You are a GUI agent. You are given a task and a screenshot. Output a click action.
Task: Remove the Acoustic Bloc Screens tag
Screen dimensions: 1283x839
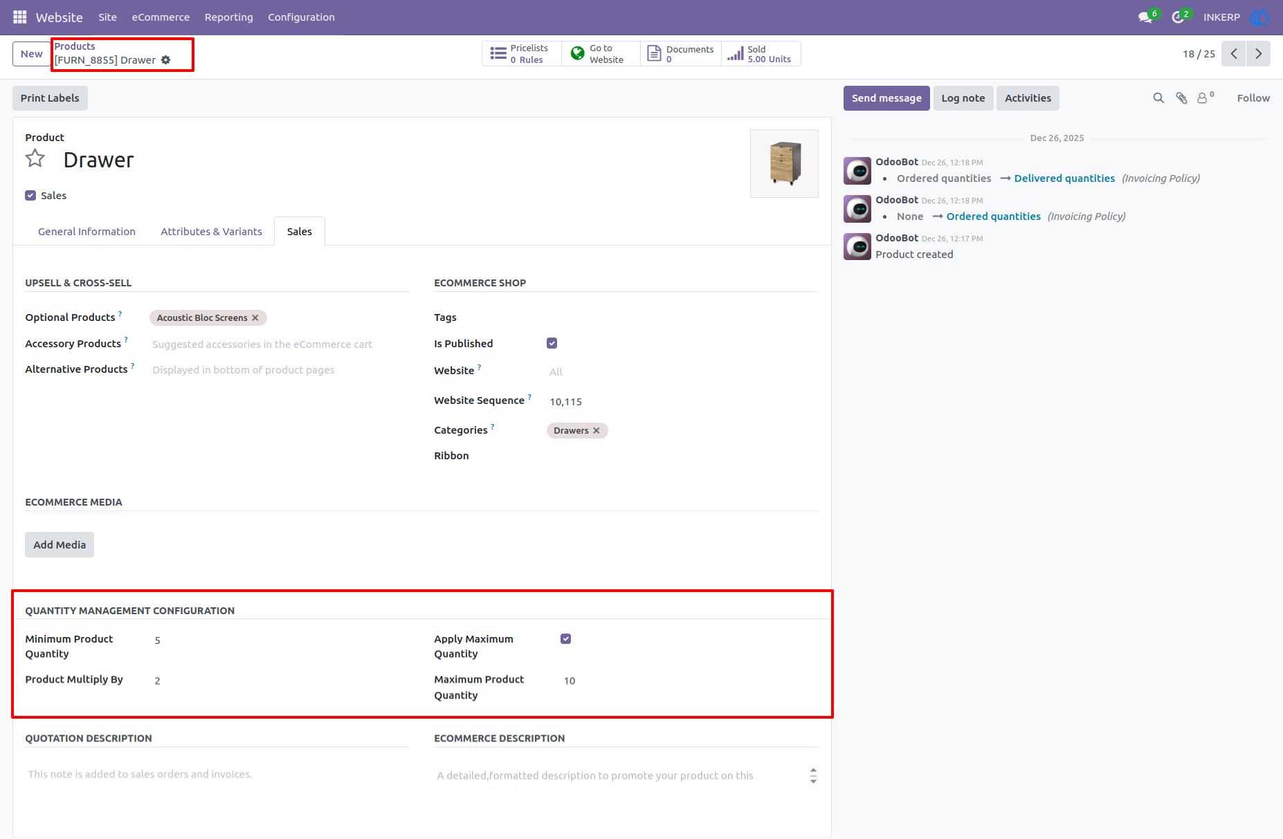pos(255,318)
